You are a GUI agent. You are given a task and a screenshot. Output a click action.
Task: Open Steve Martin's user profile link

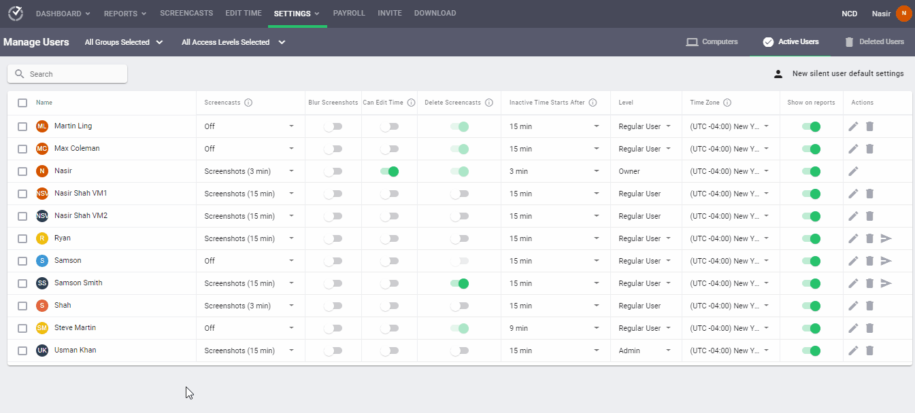point(75,327)
